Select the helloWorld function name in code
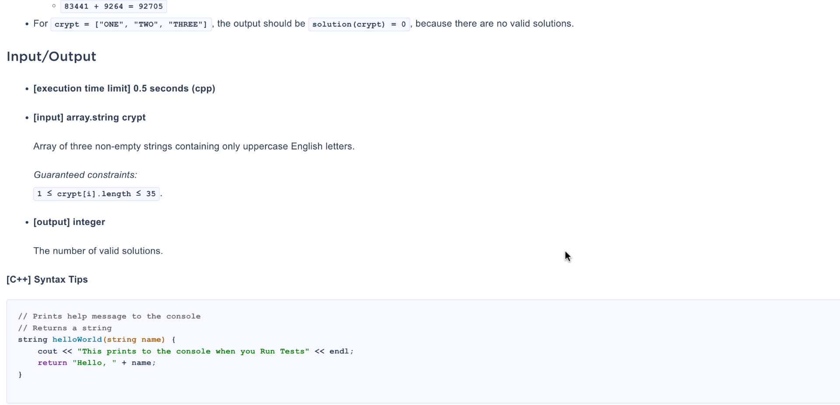 click(x=77, y=339)
